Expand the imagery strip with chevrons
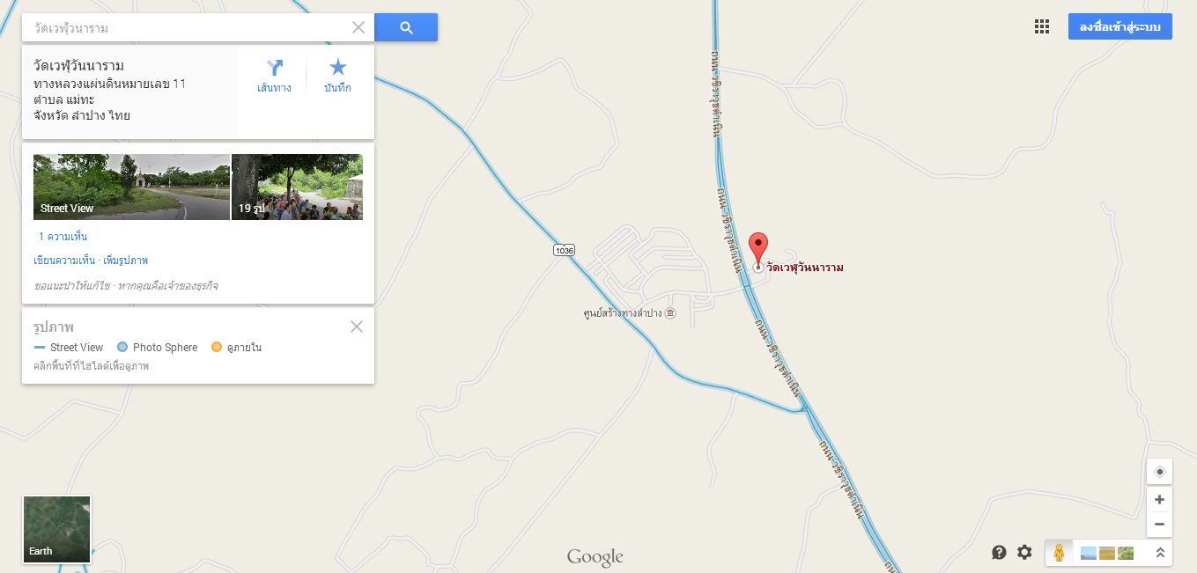This screenshot has width=1197, height=573. (1160, 553)
